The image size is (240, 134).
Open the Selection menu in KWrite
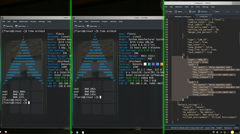point(179,7)
